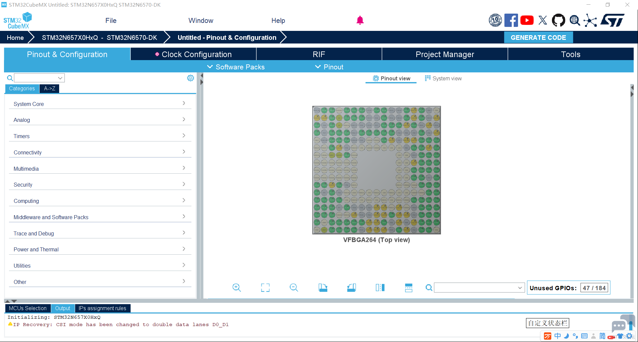Select the Output tab
The image size is (638, 342).
[63, 308]
